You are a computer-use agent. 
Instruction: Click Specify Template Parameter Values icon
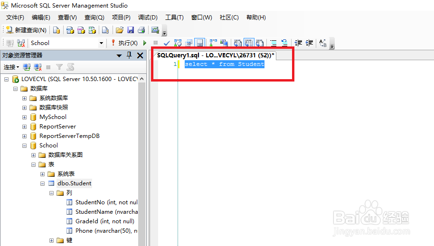(323, 43)
